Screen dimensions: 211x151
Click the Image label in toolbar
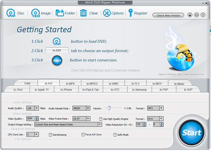(46, 13)
